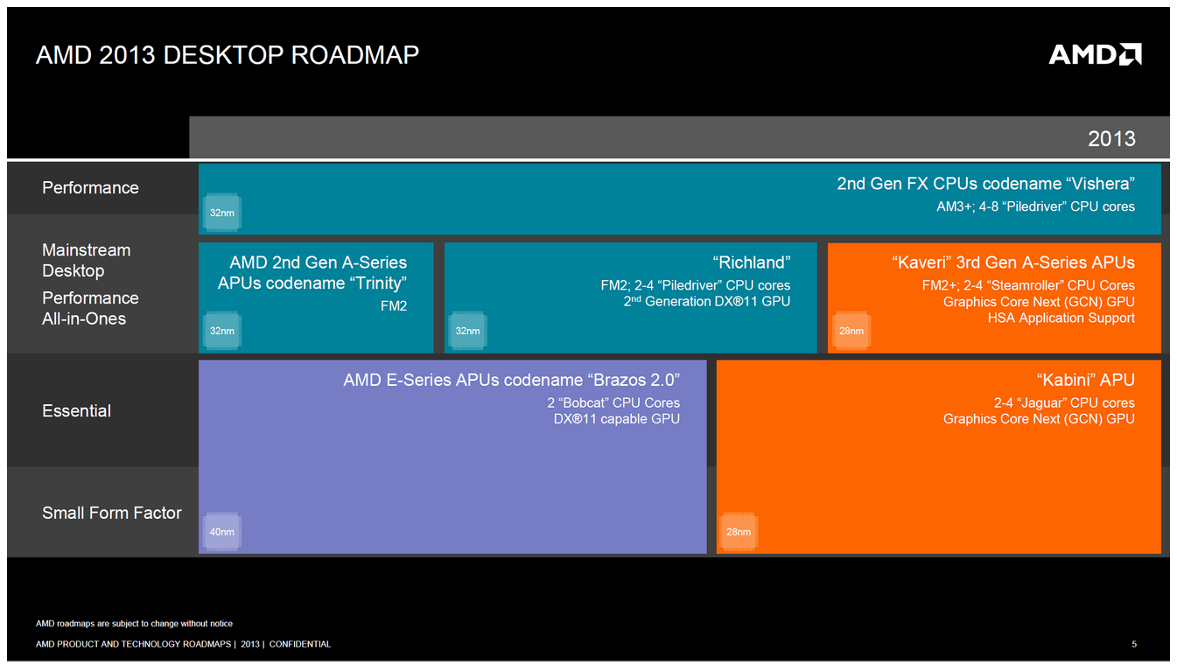Screen dimensions: 1177x665
Task: Click the roadmaps subject to change notice
Action: 134,624
